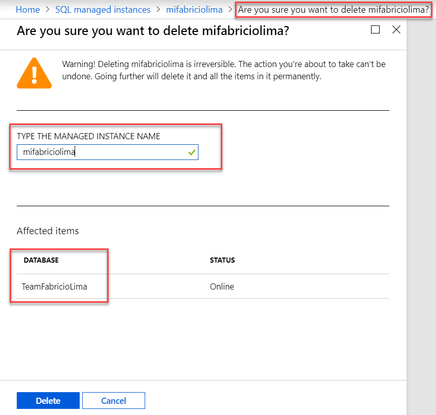Click the irreversible deletion warning text
This screenshot has height=415, width=436.
pyautogui.click(x=223, y=71)
